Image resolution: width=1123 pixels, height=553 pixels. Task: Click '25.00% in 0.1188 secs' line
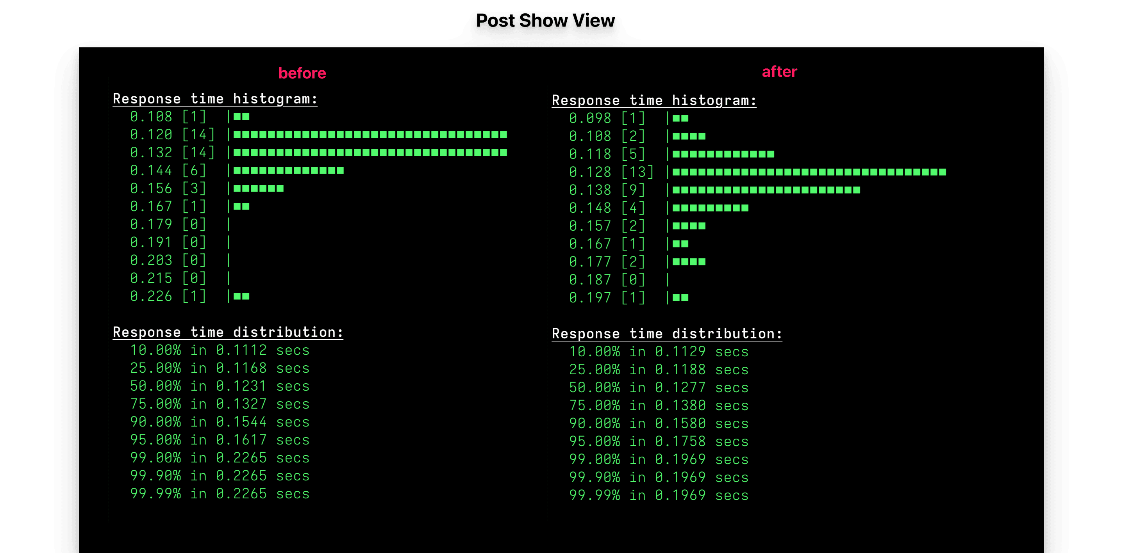(659, 369)
